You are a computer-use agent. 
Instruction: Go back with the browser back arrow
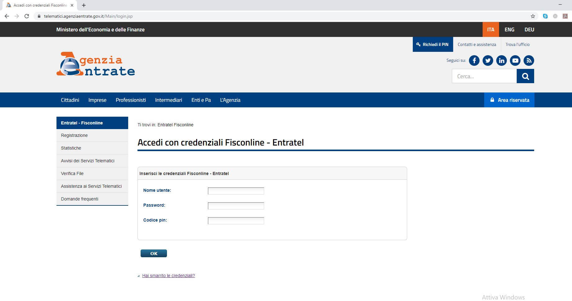click(x=7, y=16)
